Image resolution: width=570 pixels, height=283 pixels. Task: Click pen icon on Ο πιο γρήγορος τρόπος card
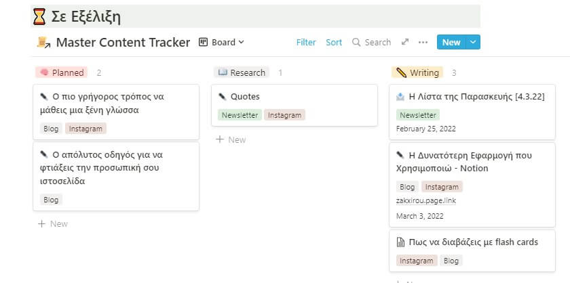tap(44, 97)
